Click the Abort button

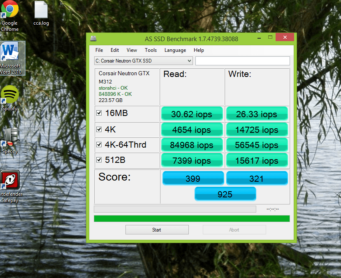click(x=234, y=230)
